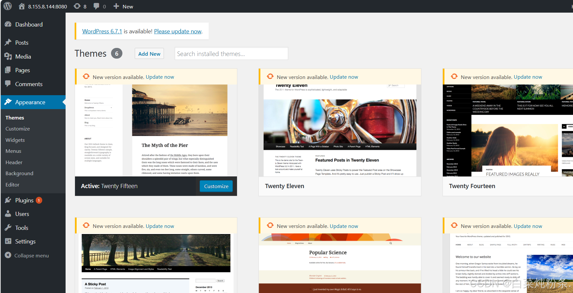
Task: Click the Plugins plug icon
Action: [8, 200]
